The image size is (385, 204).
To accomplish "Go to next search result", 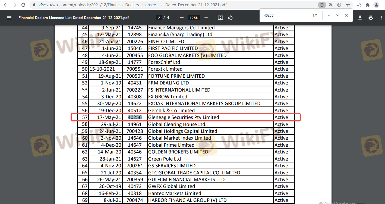I will click(x=338, y=15).
